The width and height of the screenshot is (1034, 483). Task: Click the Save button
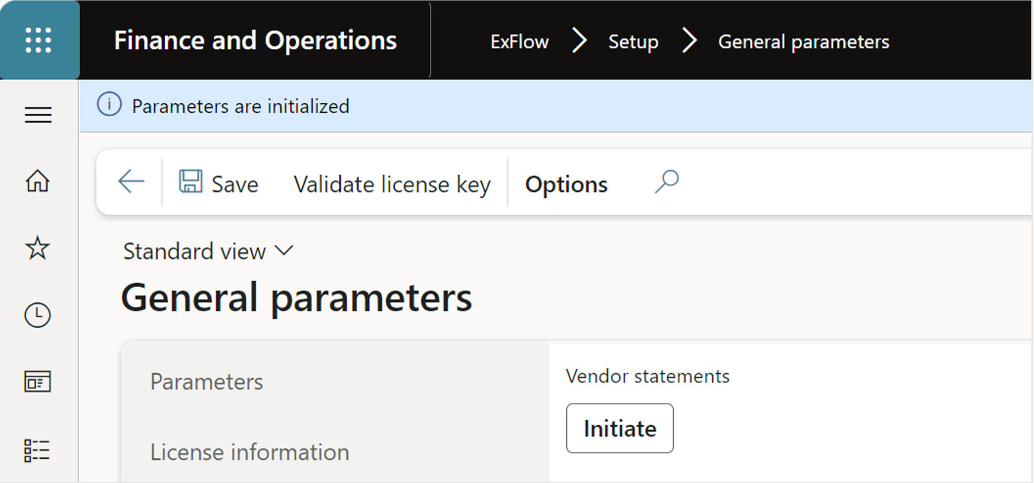click(x=219, y=183)
